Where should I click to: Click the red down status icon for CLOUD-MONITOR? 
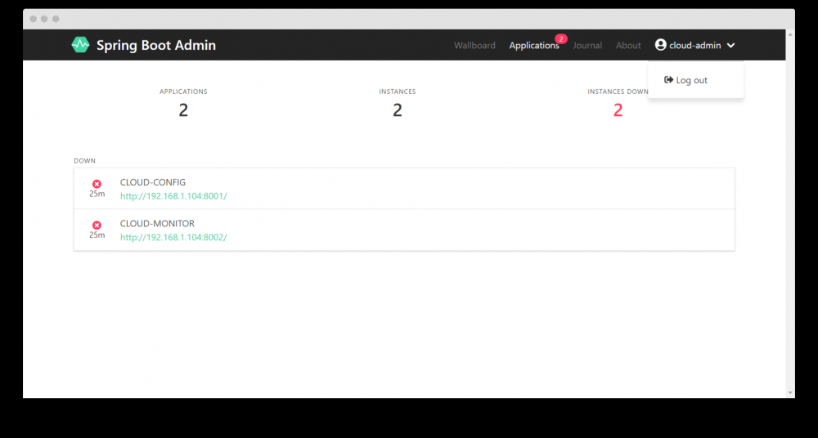tap(97, 226)
